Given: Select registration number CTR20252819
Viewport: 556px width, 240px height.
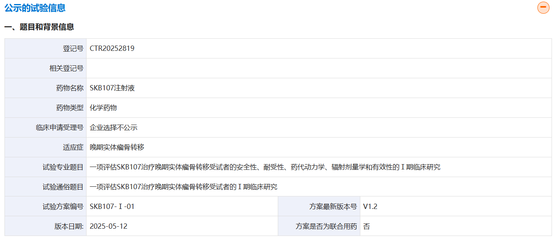Looking at the screenshot, I should 112,48.
